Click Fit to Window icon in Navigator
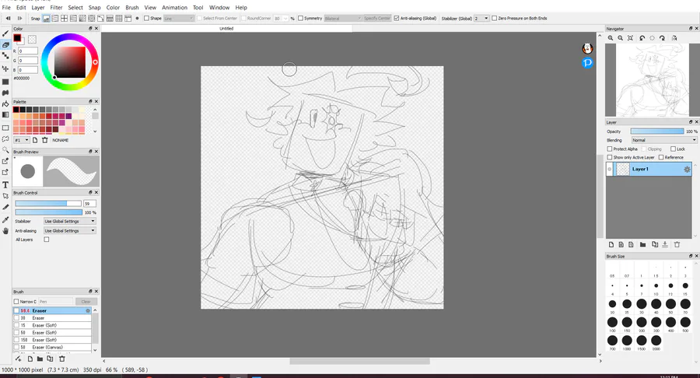 [630, 38]
